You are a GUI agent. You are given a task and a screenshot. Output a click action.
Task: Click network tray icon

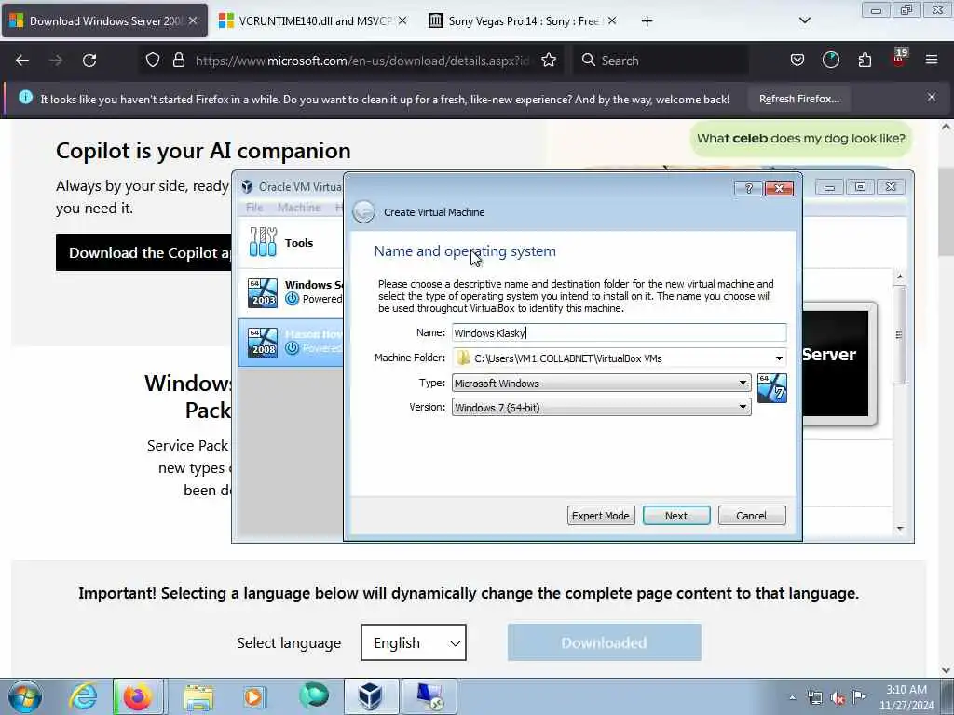814,697
